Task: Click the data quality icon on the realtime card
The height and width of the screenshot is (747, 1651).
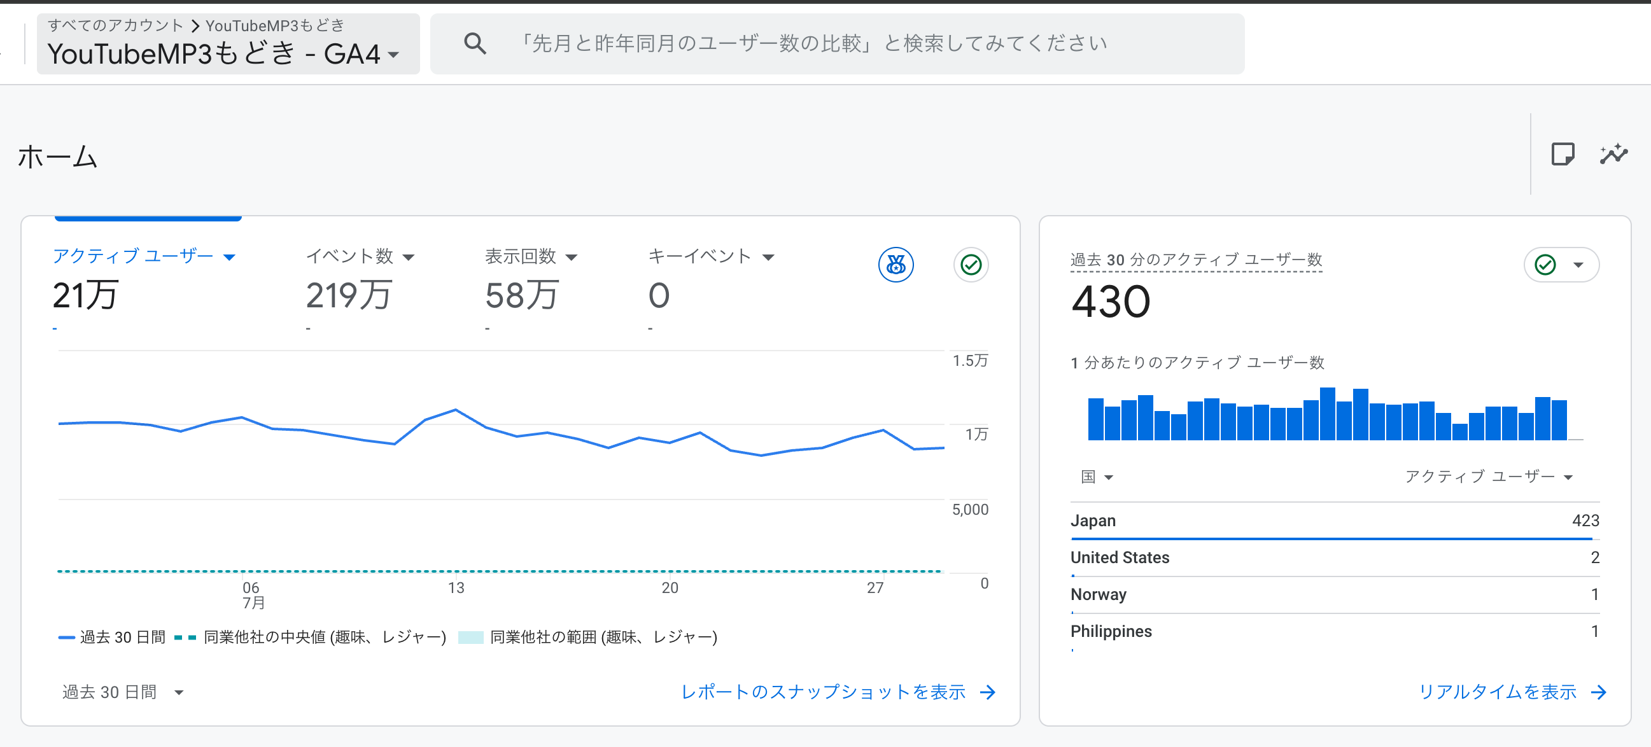Action: [x=1545, y=264]
